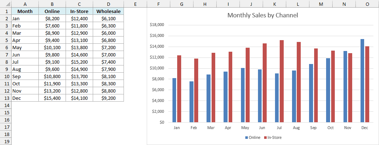The width and height of the screenshot is (379, 145).
Task: Click the Wholesale header cell
Action: coord(109,11)
